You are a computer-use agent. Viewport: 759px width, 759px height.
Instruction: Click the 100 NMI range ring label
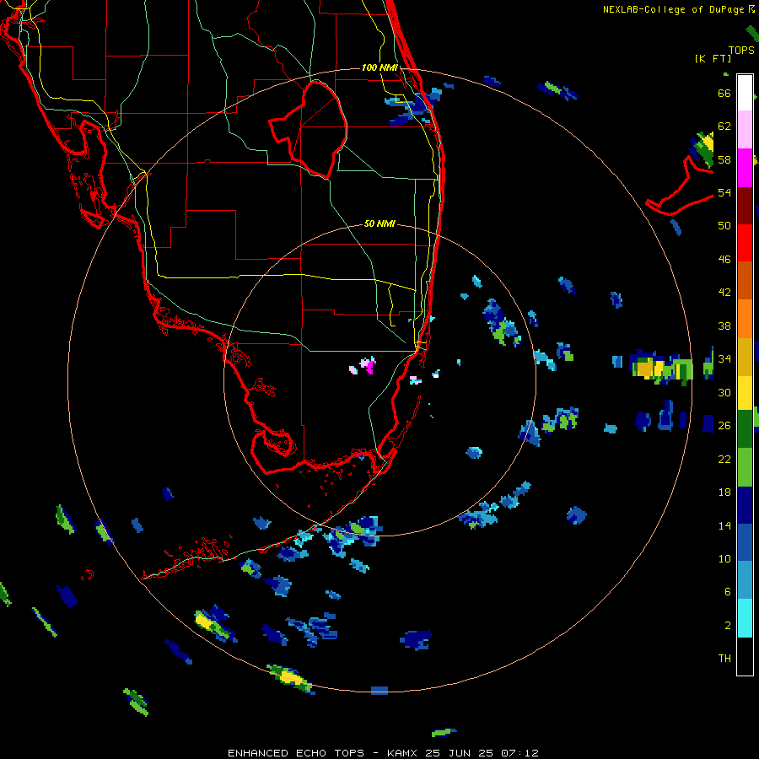(x=379, y=67)
